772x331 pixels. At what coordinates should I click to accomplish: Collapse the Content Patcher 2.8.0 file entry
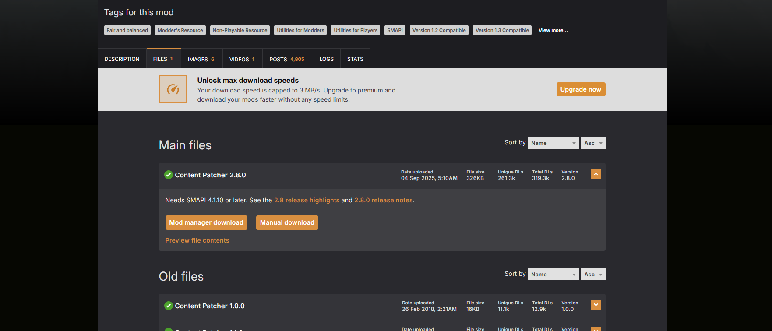tap(596, 174)
